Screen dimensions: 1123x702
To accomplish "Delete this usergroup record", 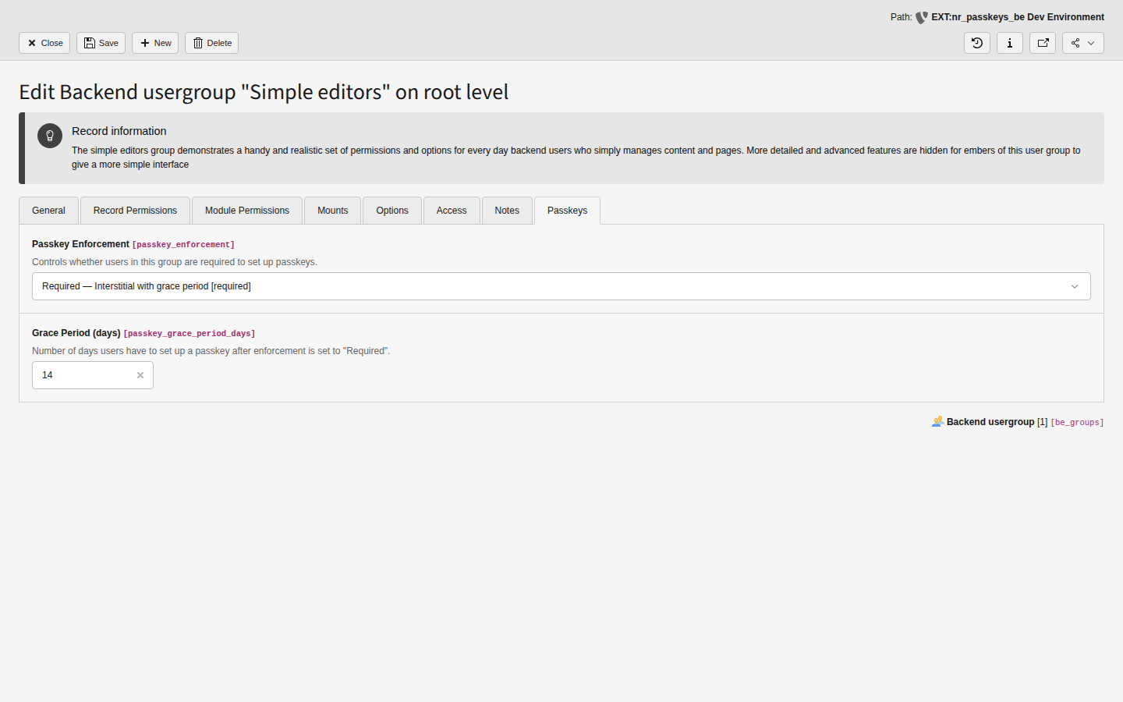I will click(x=211, y=43).
